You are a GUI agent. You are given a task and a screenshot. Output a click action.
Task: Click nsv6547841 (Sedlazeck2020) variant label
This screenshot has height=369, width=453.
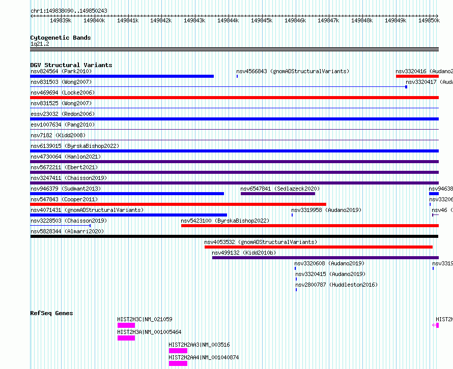click(x=280, y=189)
